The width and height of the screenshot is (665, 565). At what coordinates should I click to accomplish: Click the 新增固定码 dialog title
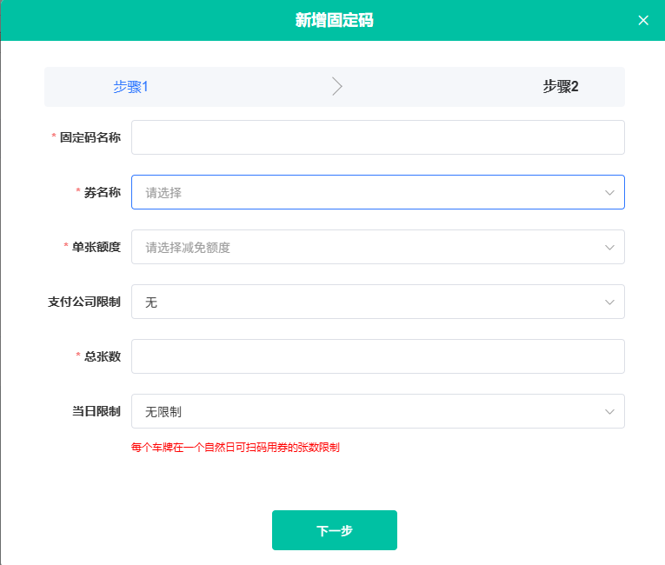coord(334,20)
